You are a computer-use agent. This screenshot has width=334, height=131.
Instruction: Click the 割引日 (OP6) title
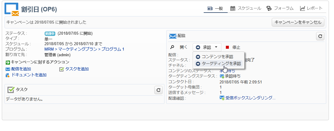(x=39, y=9)
